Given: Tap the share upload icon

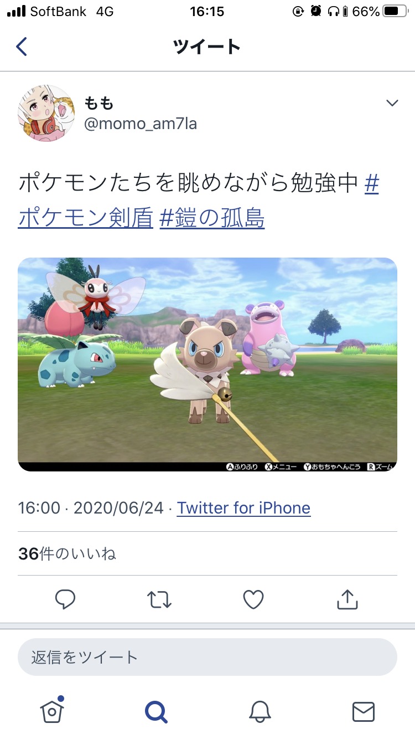Looking at the screenshot, I should click(347, 598).
